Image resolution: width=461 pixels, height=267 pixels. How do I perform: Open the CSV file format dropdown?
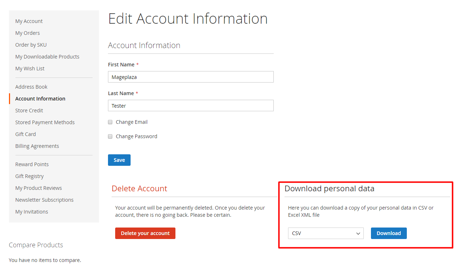(326, 233)
